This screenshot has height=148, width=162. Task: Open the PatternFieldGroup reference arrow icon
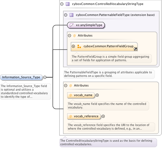(x=135, y=49)
